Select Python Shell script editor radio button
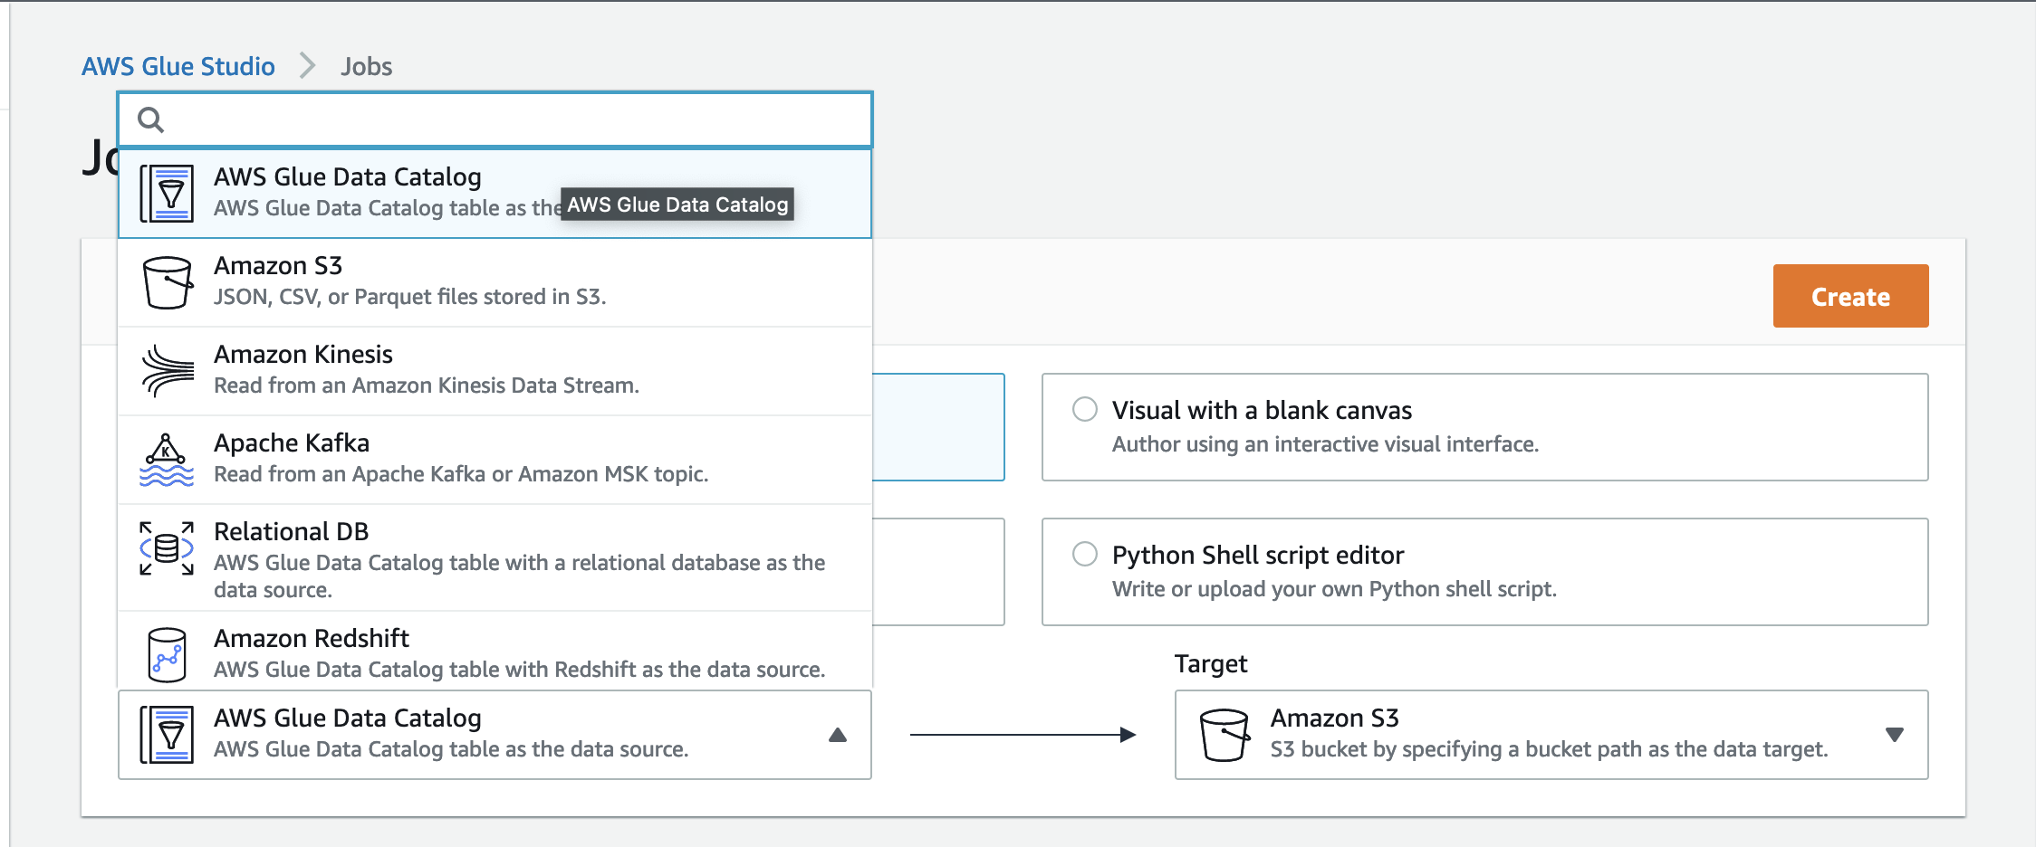The height and width of the screenshot is (847, 2036). pyautogui.click(x=1084, y=554)
